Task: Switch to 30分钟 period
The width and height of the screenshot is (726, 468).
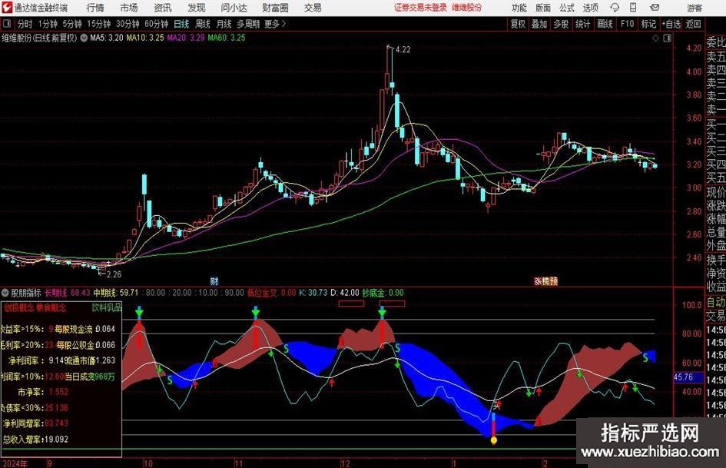Action: 128,24
